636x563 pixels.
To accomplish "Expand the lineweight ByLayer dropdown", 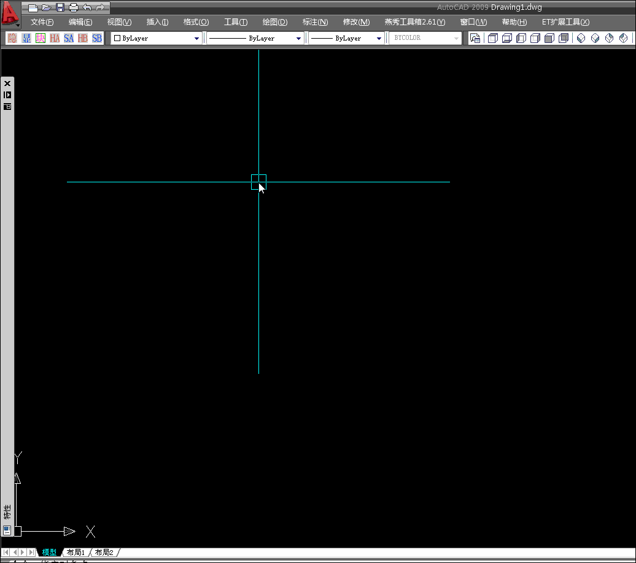I will point(379,38).
